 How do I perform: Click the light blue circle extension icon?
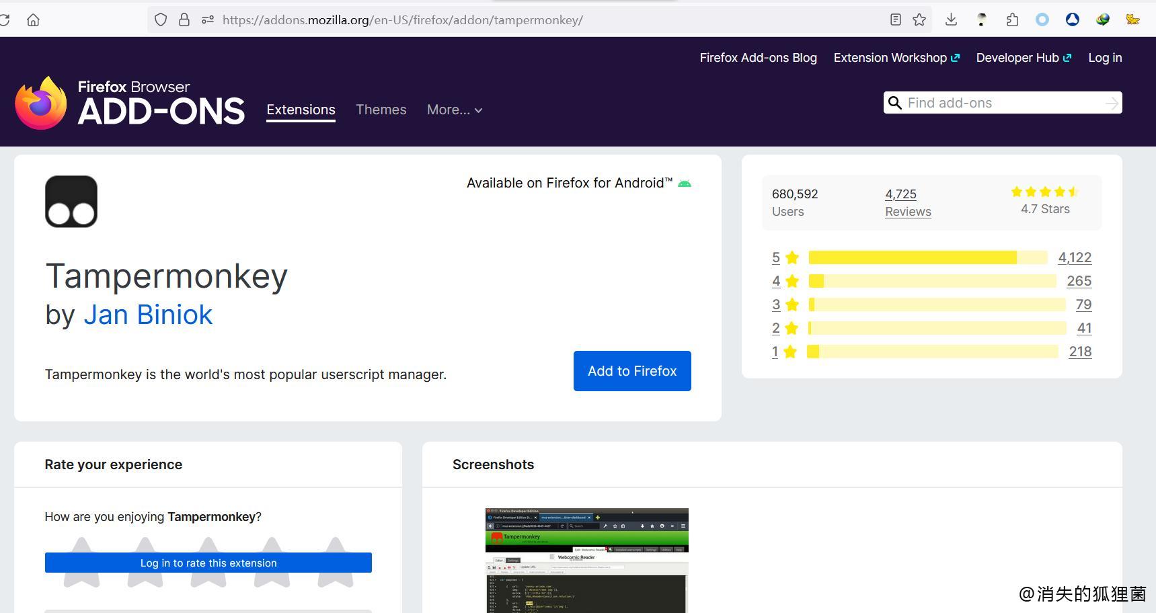tap(1042, 20)
